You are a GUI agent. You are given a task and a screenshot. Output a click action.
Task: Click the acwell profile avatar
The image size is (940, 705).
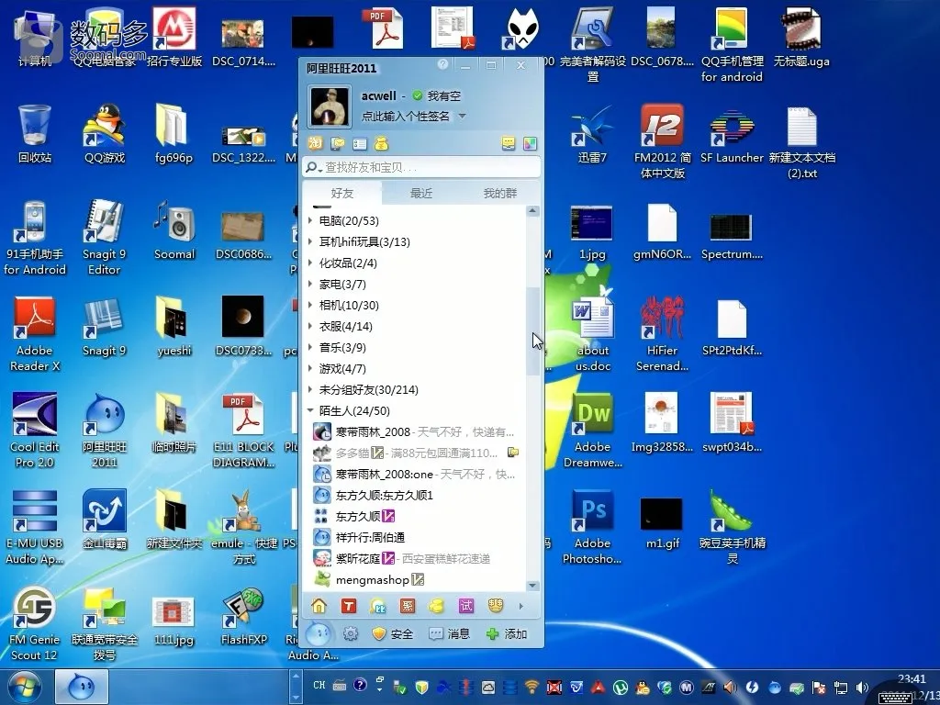(x=330, y=106)
